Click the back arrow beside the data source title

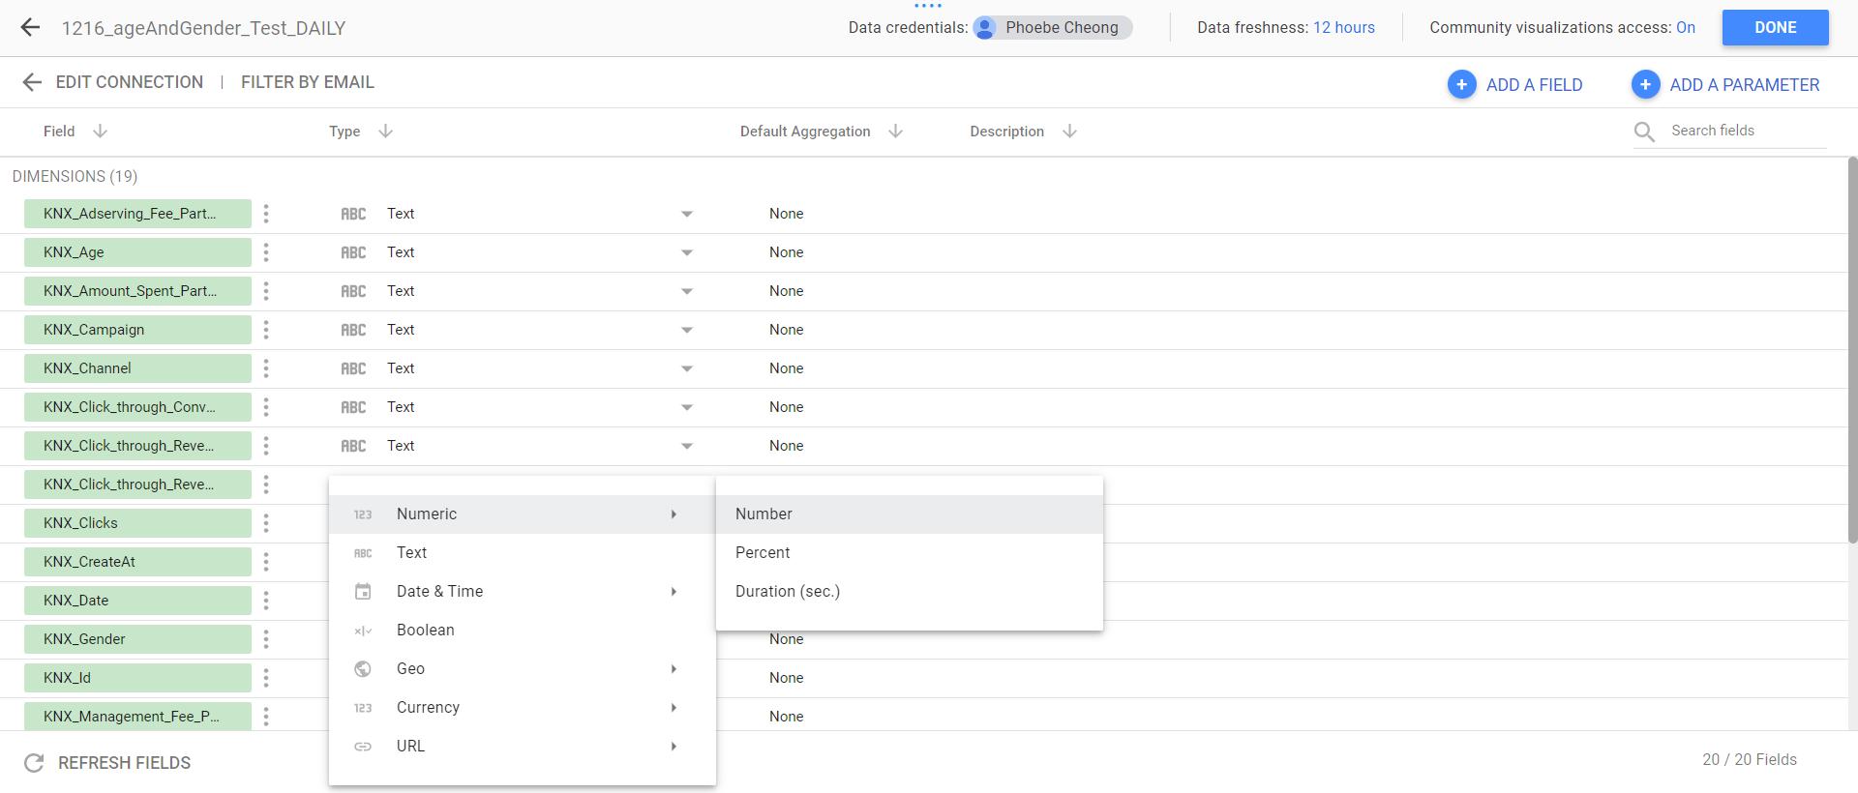pyautogui.click(x=30, y=28)
